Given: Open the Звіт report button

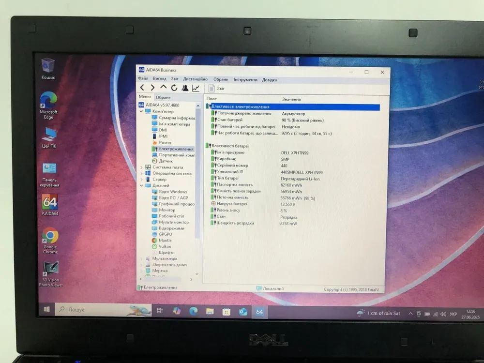Looking at the screenshot, I should (x=216, y=89).
